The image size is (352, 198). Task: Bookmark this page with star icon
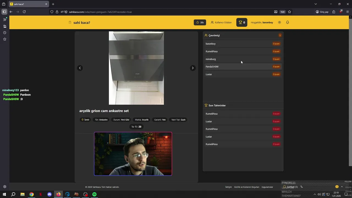coord(290,12)
